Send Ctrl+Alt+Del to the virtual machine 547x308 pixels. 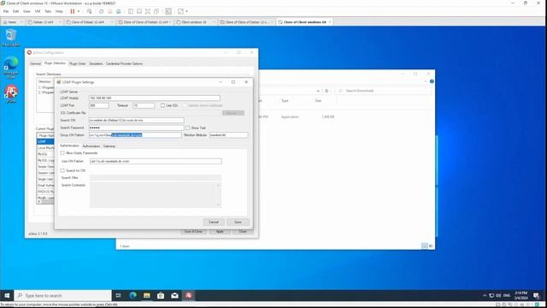click(89, 11)
